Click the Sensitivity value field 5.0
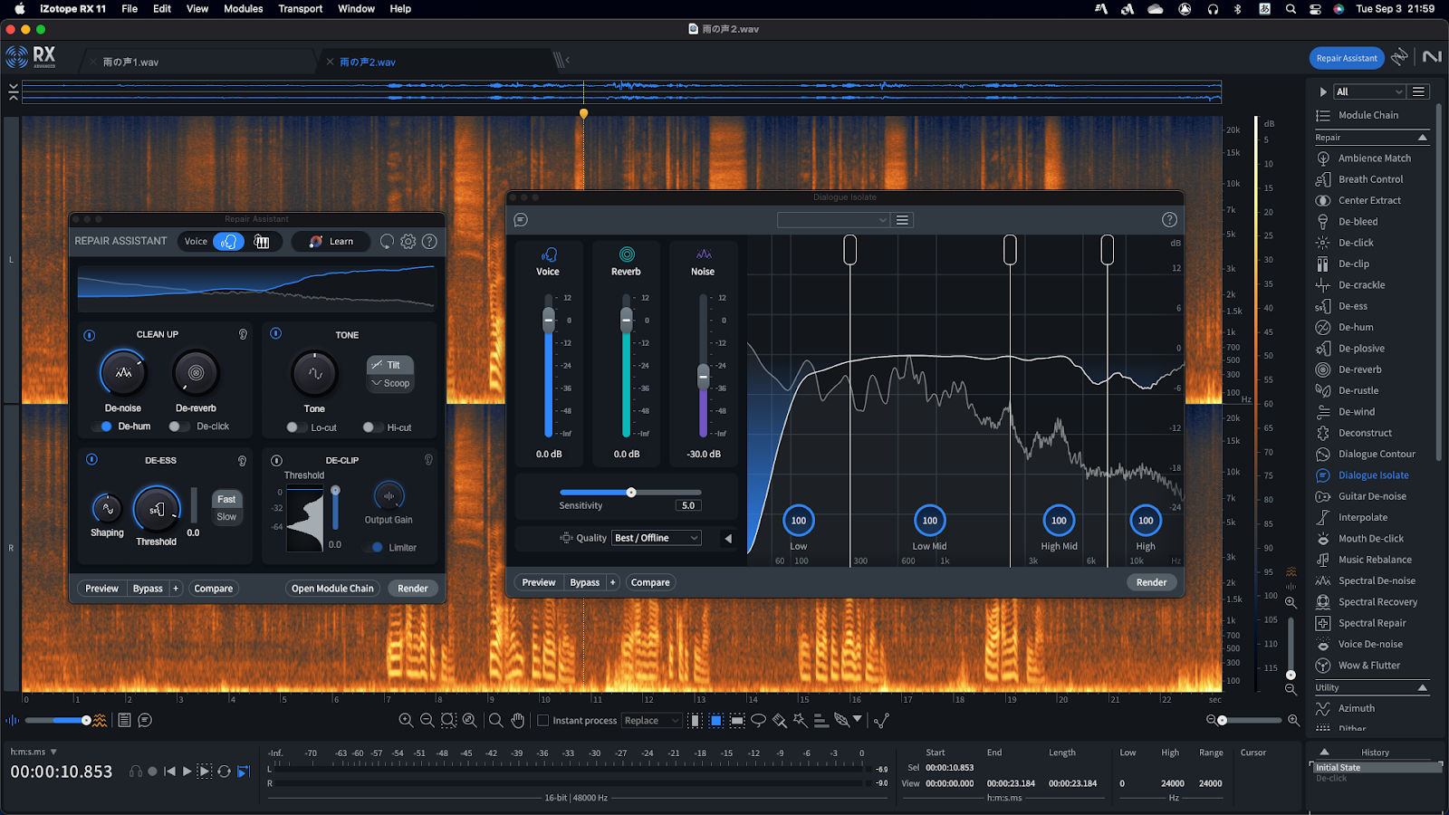This screenshot has width=1449, height=815. [x=688, y=505]
